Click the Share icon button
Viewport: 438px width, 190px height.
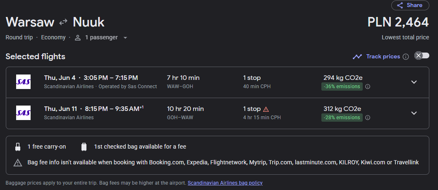pyautogui.click(x=410, y=5)
